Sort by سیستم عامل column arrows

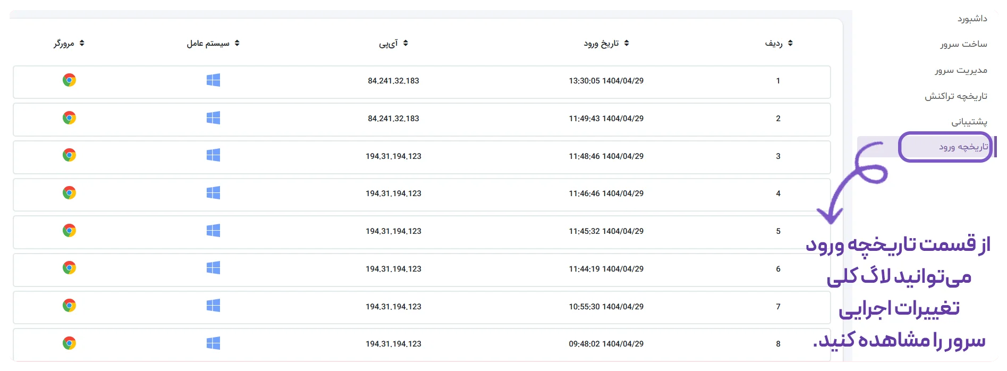coord(237,43)
